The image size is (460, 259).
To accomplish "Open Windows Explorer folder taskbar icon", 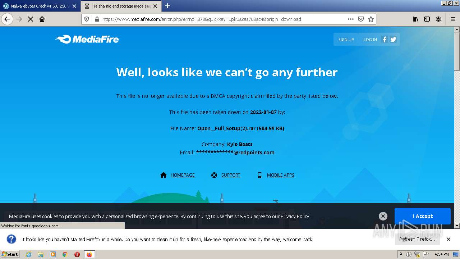I will pos(41,254).
